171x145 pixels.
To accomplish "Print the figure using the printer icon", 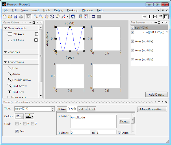I will (21, 17).
